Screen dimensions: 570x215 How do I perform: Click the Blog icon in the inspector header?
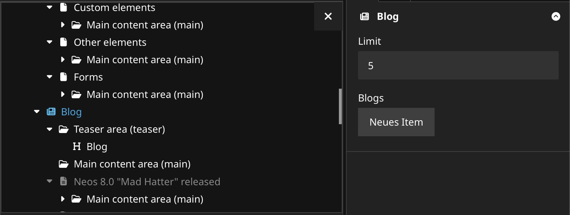(364, 16)
